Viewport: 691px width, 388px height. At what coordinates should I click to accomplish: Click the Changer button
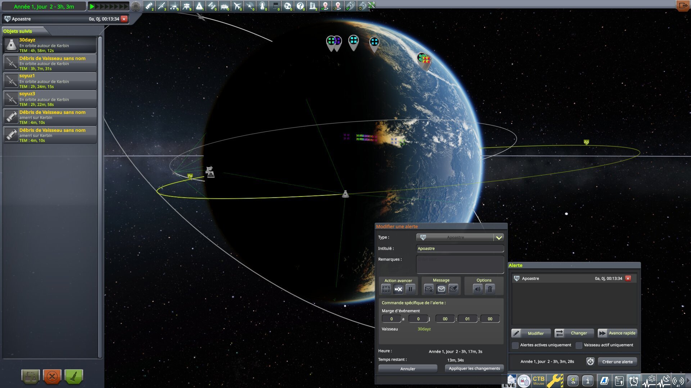[x=574, y=333]
